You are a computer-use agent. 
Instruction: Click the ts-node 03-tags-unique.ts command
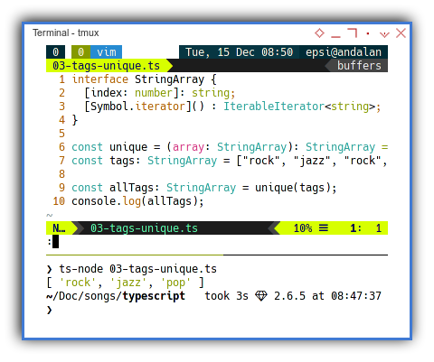[x=137, y=269]
